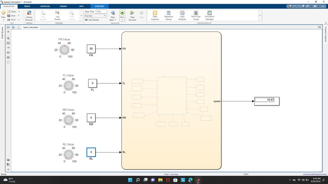Open Windows Start menu

pyautogui.click(x=130, y=180)
